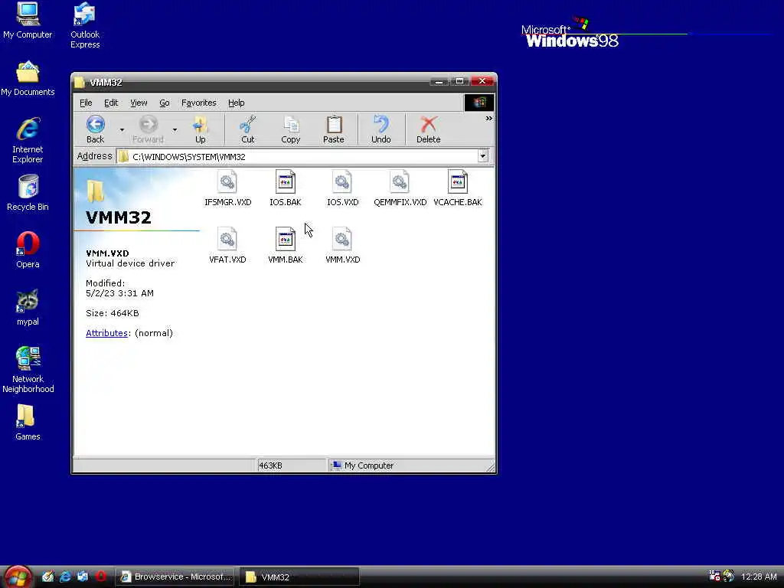Select the VCACHE.BAK file
Screen dimensions: 784x588
pyautogui.click(x=458, y=188)
